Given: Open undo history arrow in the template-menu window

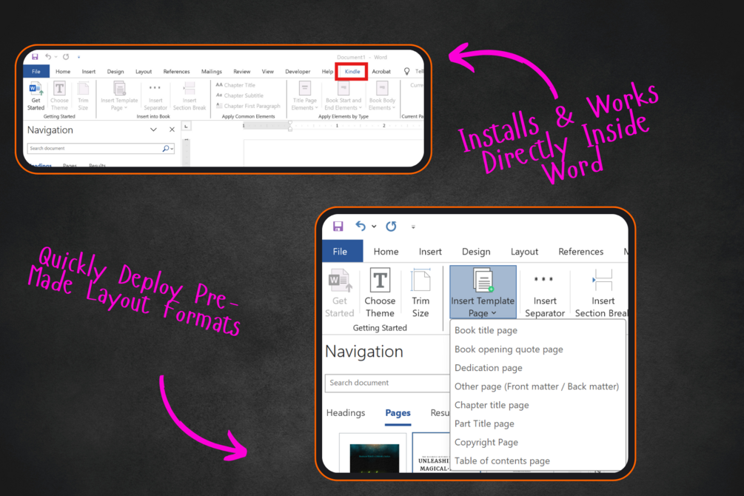Looking at the screenshot, I should (374, 227).
